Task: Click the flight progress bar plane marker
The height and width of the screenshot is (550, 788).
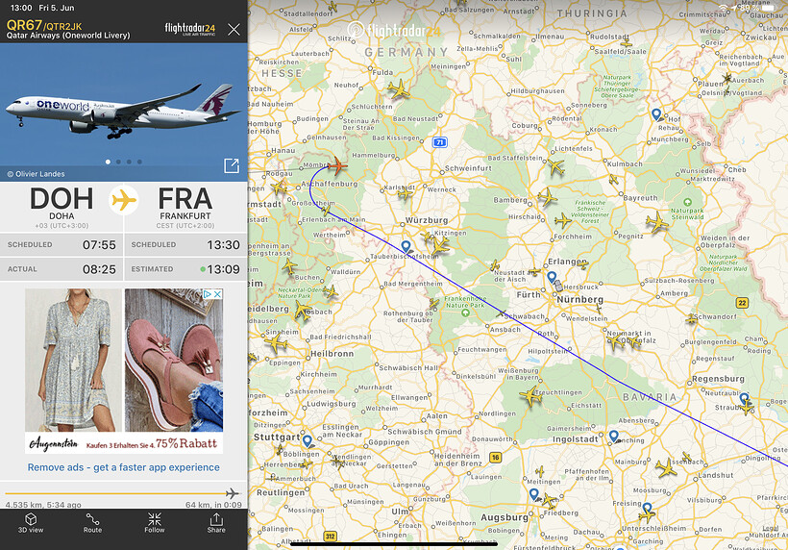Action: pos(232,493)
